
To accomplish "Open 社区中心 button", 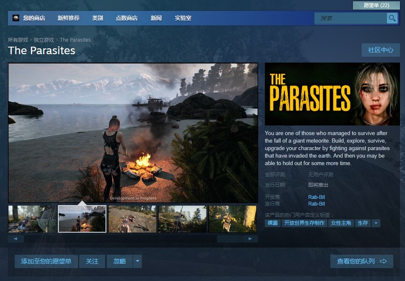I will pyautogui.click(x=380, y=50).
